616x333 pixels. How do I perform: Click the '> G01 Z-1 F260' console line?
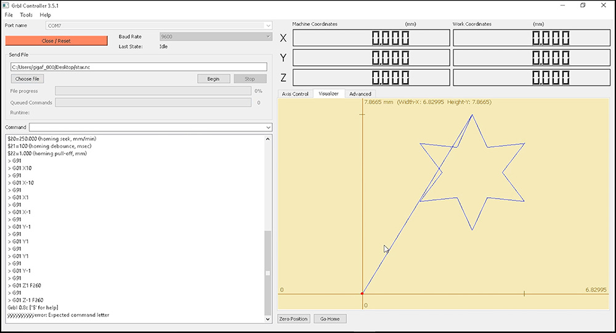click(25, 300)
